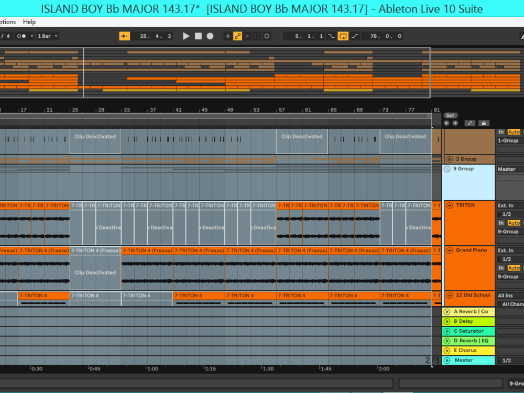Select the Clip Deactivated clip at bar 57

click(302, 141)
